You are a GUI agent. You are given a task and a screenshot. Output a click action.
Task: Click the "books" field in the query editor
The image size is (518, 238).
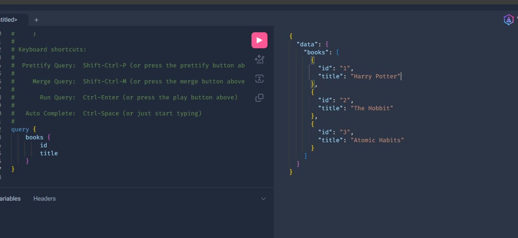35,137
